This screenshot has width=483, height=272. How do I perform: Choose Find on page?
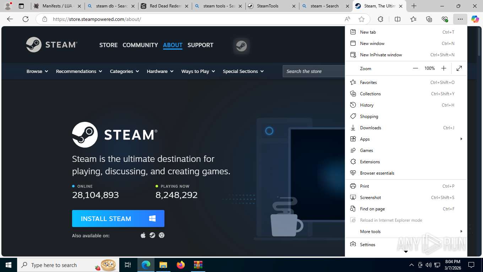406,209
